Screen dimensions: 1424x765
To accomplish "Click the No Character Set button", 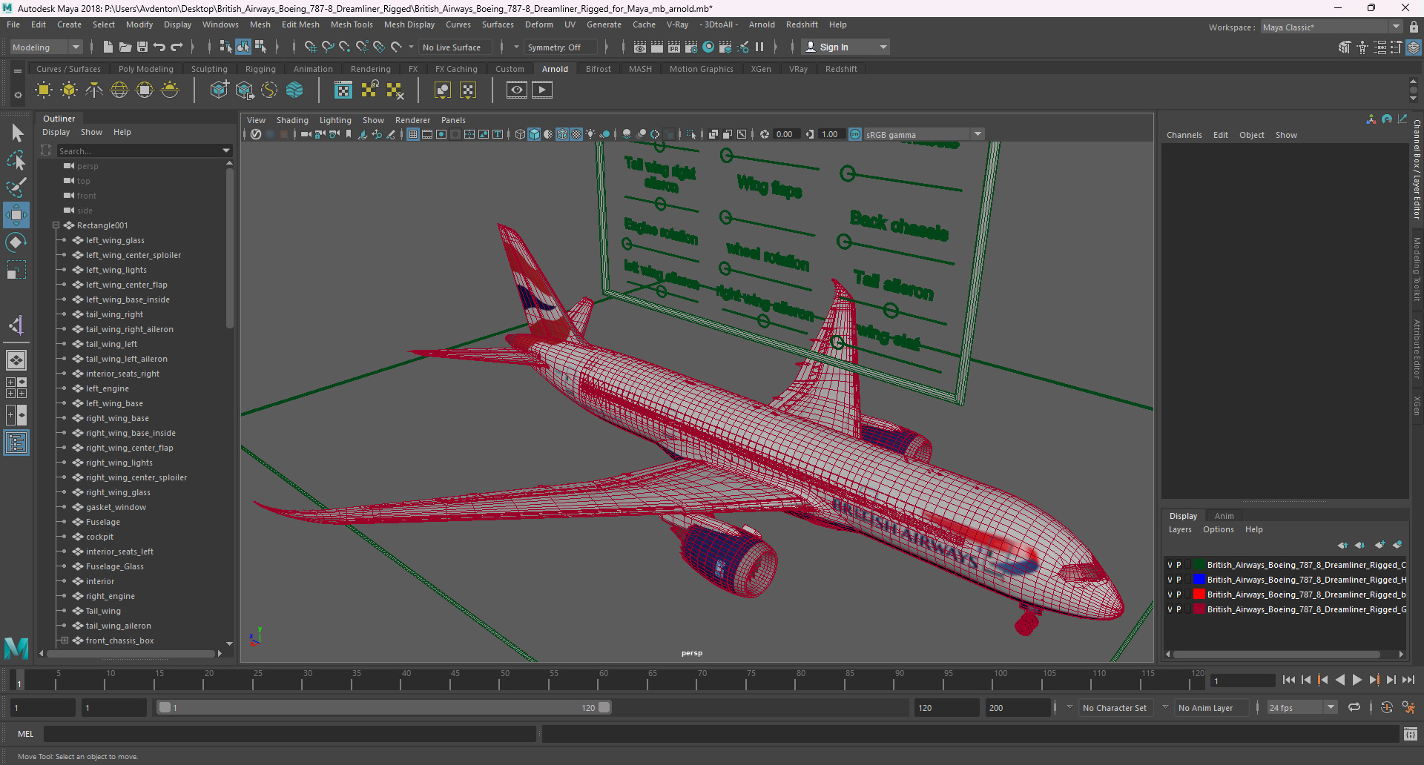I will point(1114,708).
